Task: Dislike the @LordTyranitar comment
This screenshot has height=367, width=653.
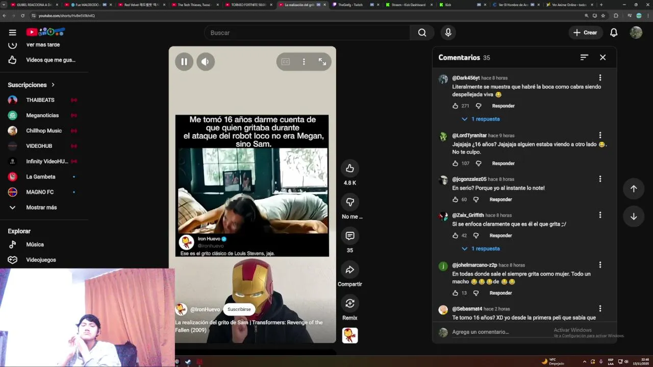Action: [x=479, y=164]
